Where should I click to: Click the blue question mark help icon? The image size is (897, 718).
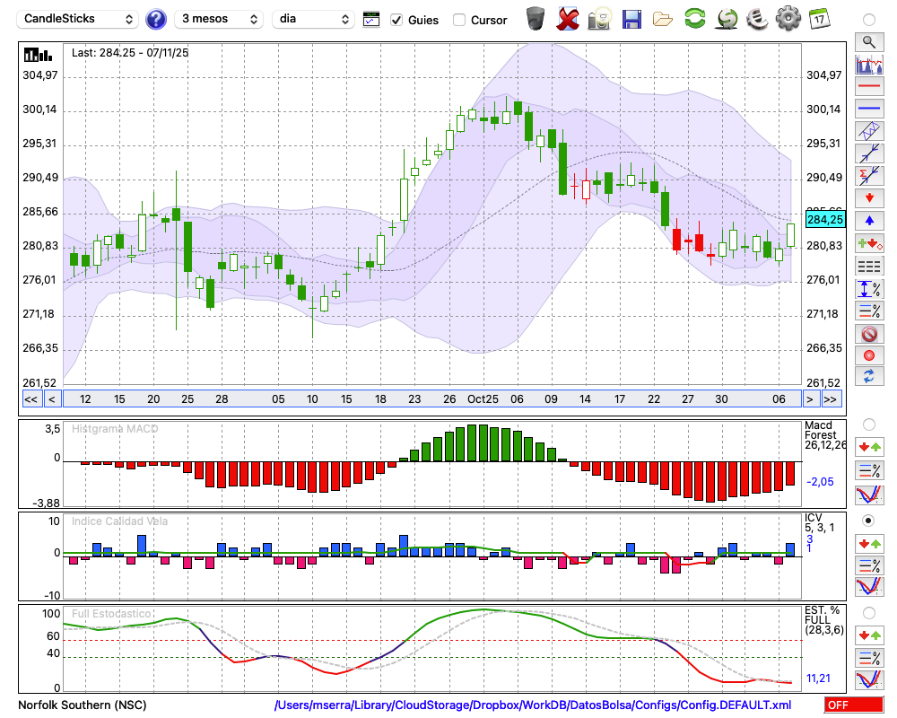156,19
